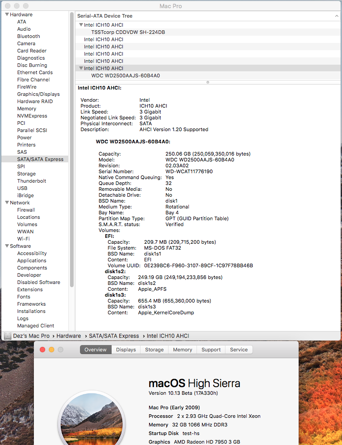This screenshot has width=342, height=445.
Task: Click SATA/SATA Express in the path bar
Action: 114,336
